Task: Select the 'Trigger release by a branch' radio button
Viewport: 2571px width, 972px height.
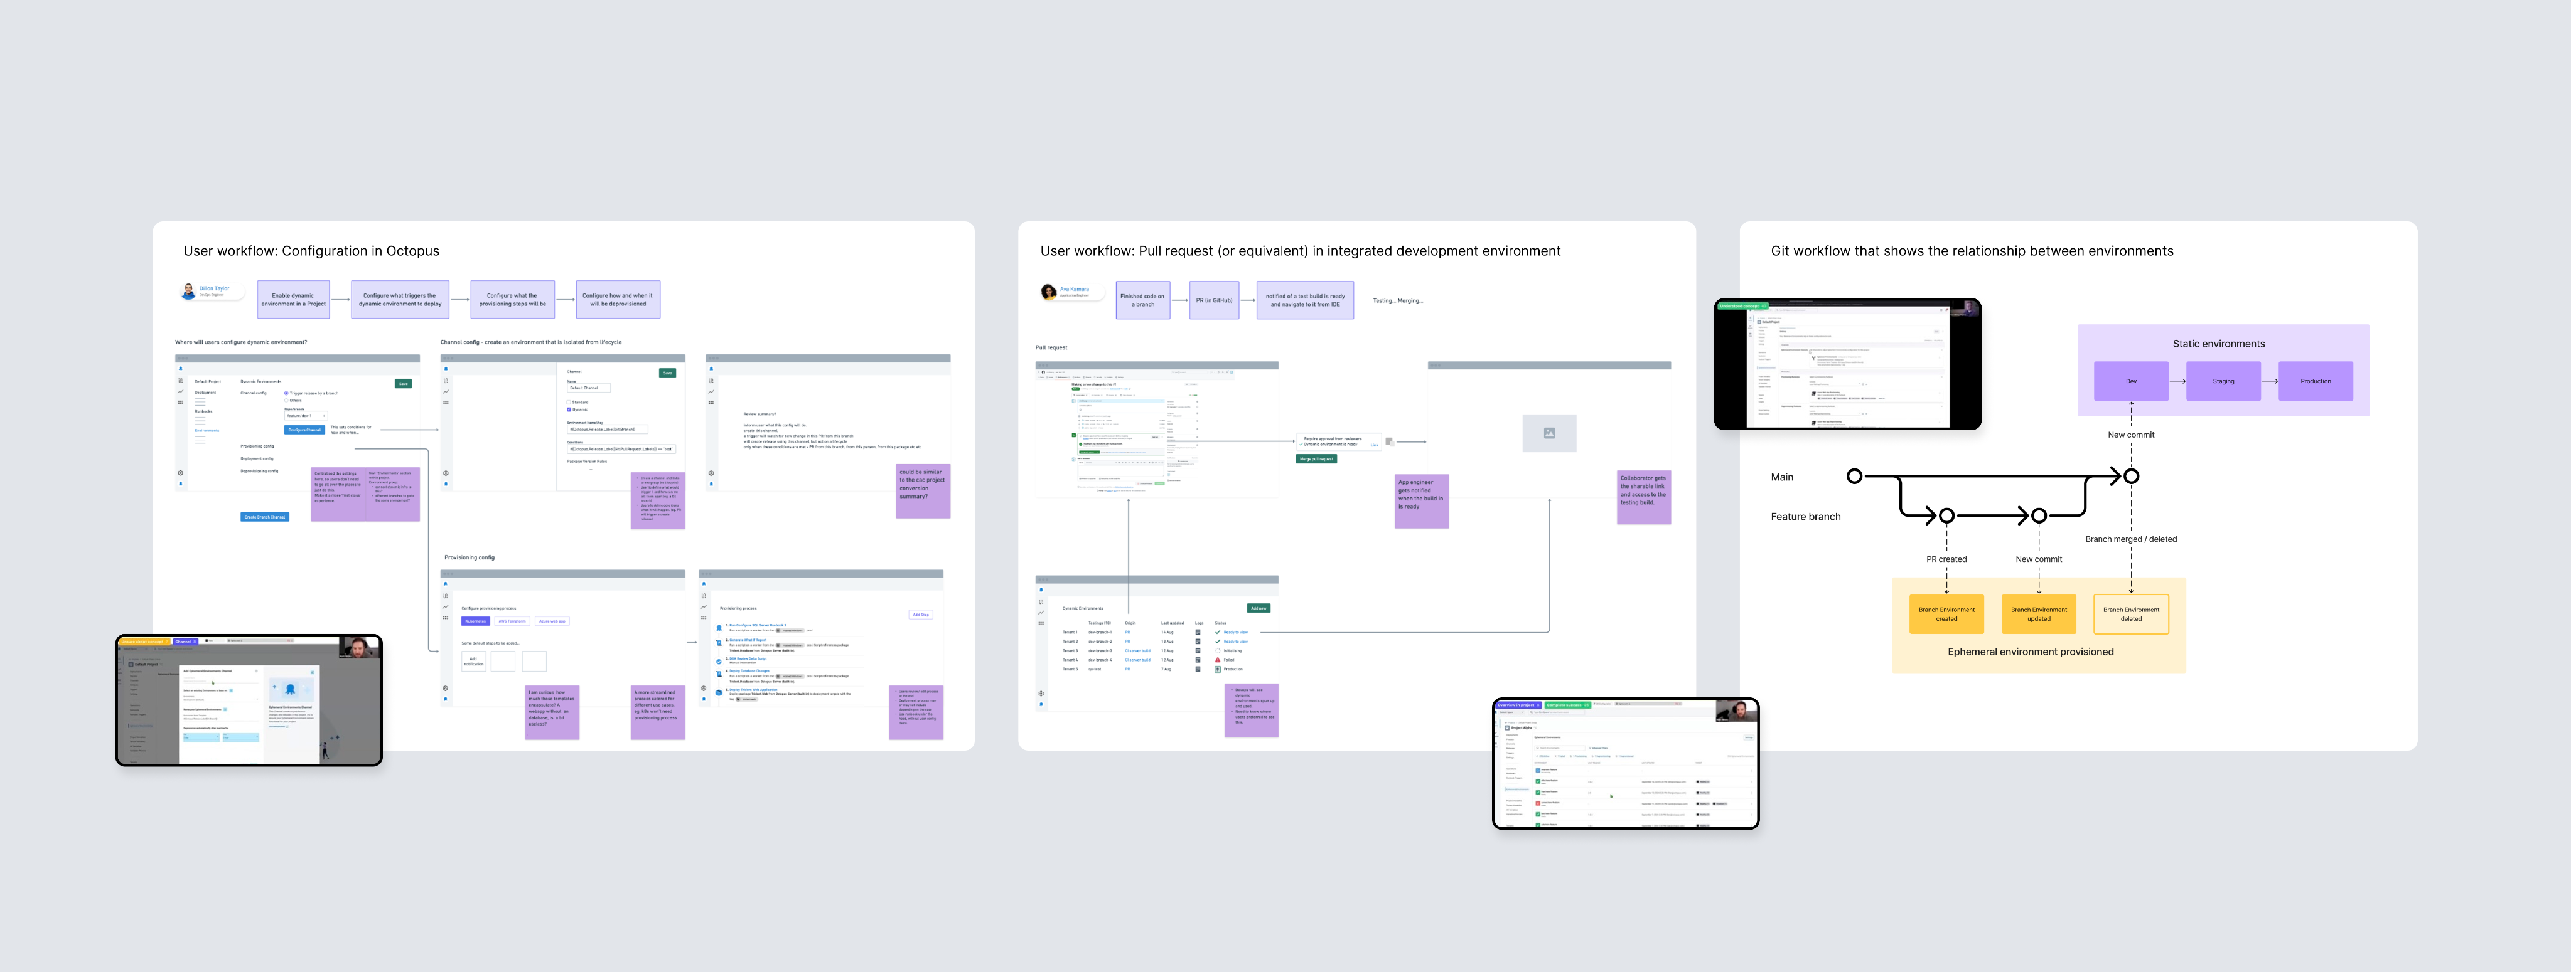Action: click(286, 393)
